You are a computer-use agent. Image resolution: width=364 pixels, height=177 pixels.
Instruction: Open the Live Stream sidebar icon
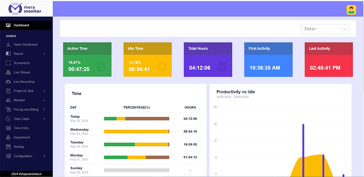[x=8, y=72]
